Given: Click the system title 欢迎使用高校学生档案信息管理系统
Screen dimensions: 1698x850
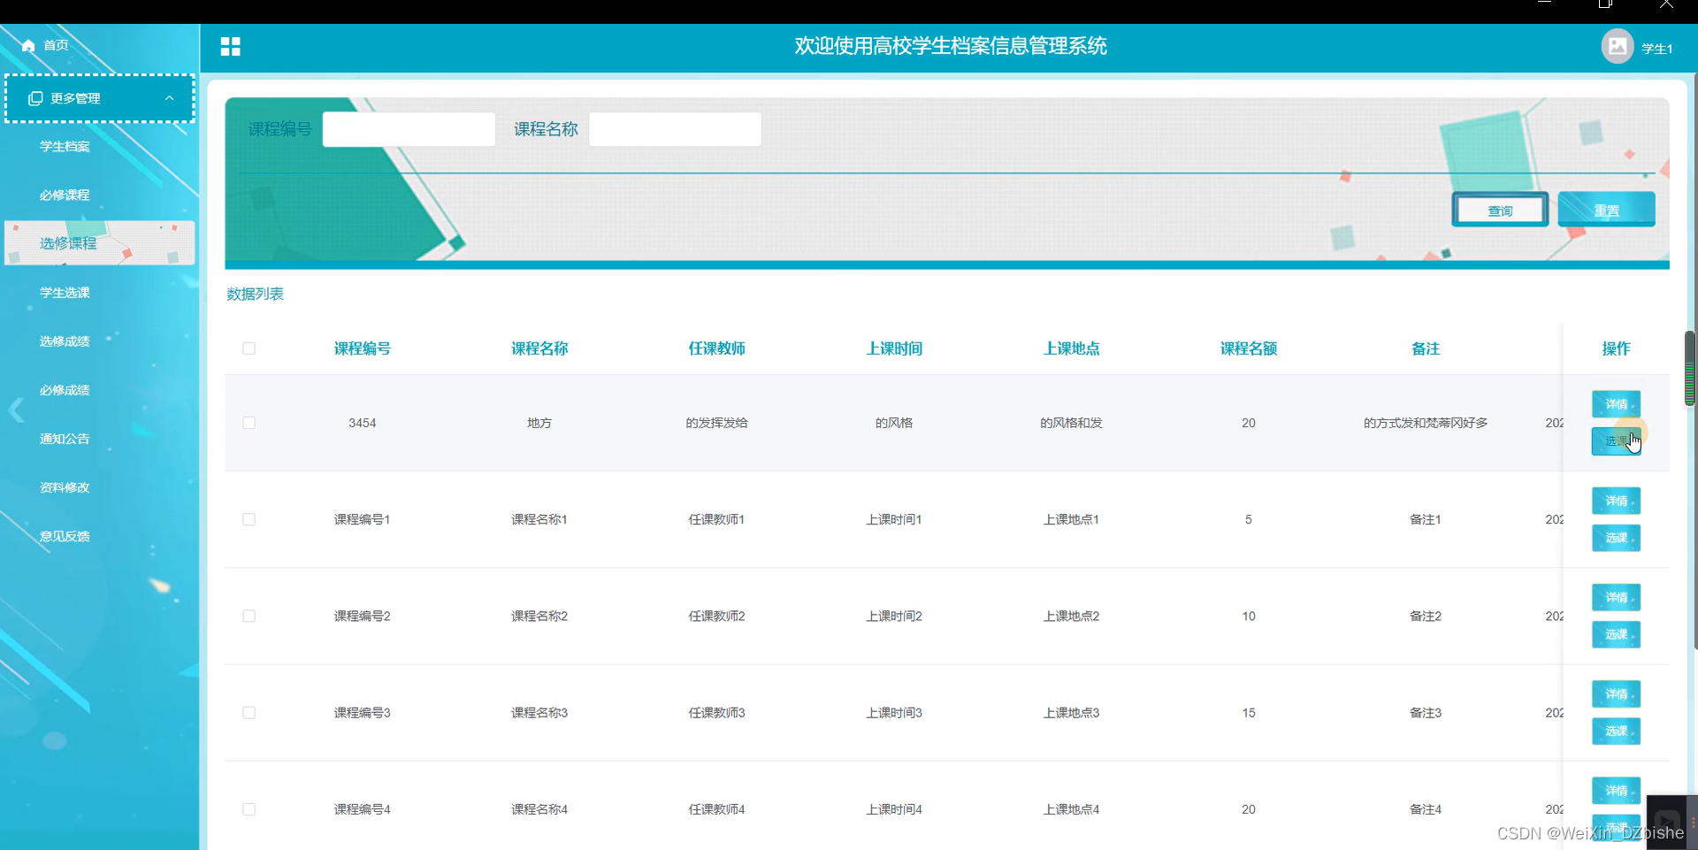Looking at the screenshot, I should 951,46.
